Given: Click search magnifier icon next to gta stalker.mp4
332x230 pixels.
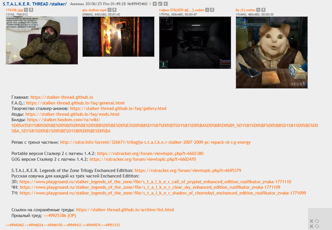Looking at the screenshot, I should point(110,10).
